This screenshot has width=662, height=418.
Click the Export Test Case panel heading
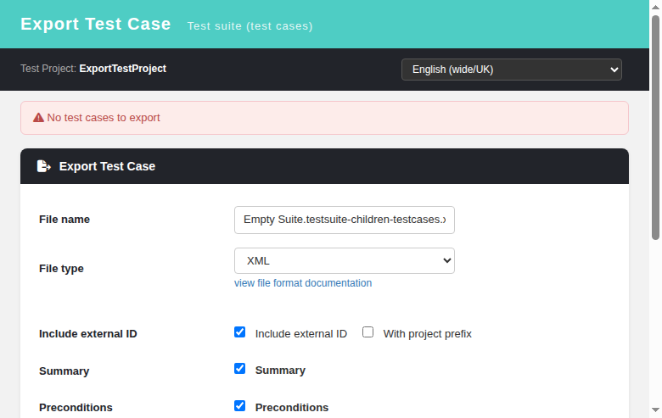point(107,166)
